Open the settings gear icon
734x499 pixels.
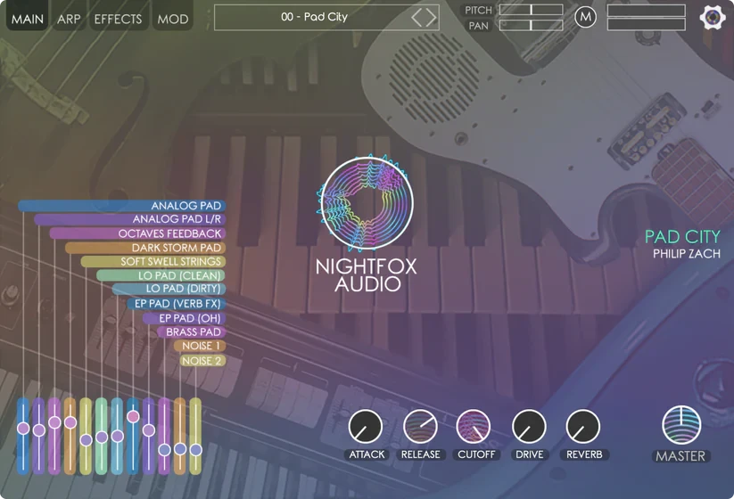coord(713,18)
